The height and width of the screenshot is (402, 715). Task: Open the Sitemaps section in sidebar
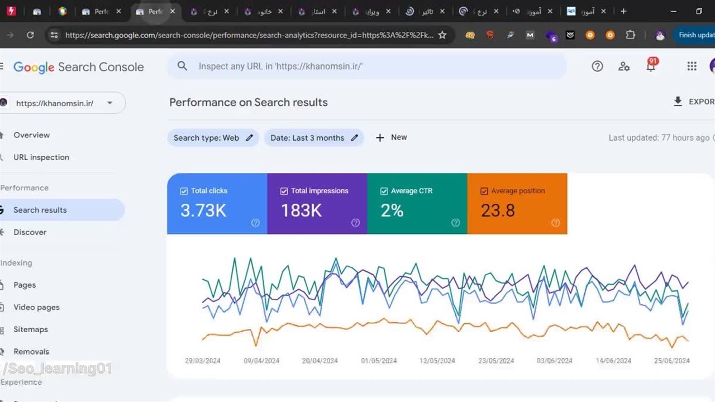(x=31, y=329)
